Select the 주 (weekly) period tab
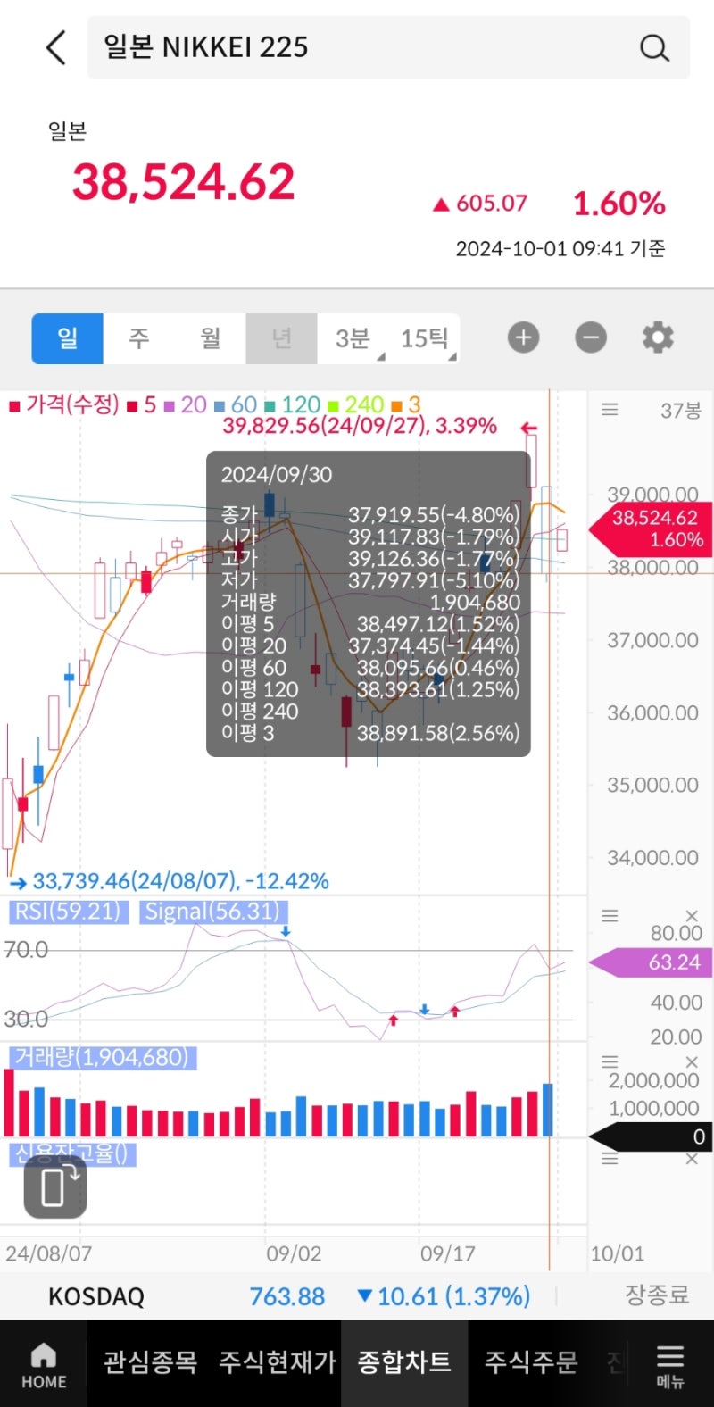The width and height of the screenshot is (714, 1407). (x=139, y=338)
